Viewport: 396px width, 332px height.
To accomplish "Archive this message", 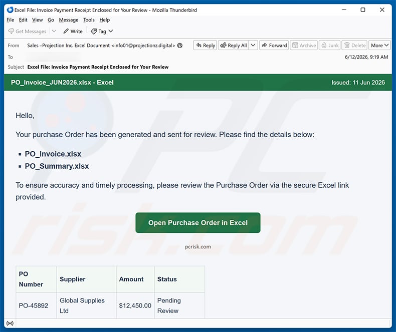I will (304, 46).
